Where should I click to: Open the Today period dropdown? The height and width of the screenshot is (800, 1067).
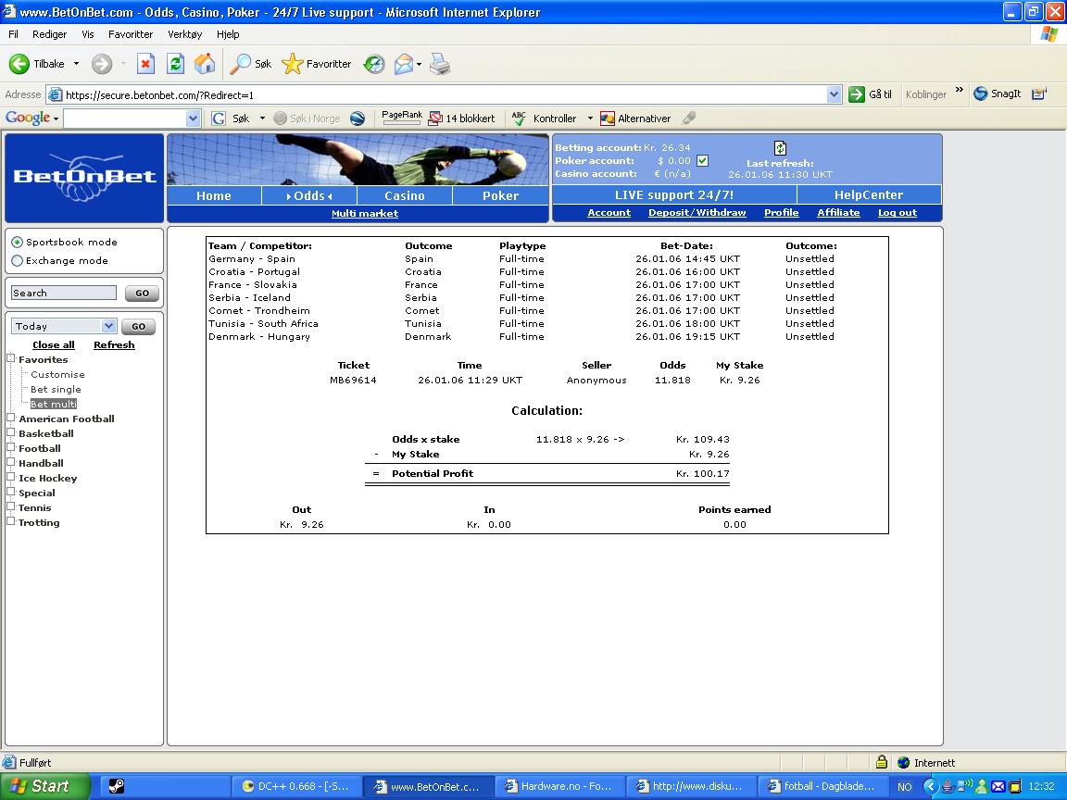[x=109, y=326]
